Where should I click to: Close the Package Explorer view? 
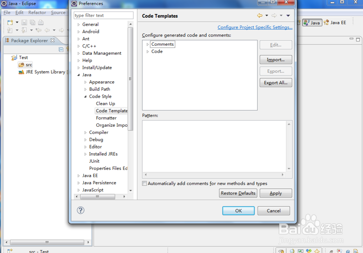(x=53, y=40)
